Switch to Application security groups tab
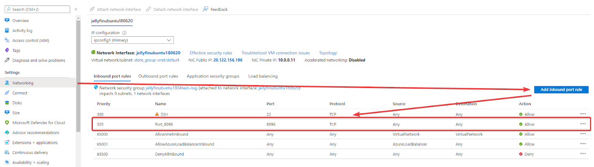The width and height of the screenshot is (594, 167). (x=213, y=76)
